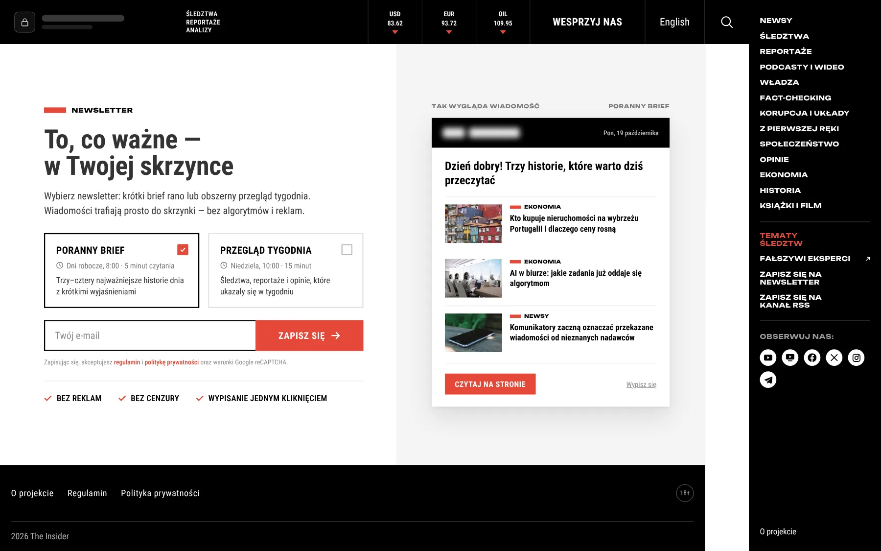This screenshot has height=551, width=881.
Task: Open politykę prywatności link under form
Action: pyautogui.click(x=171, y=362)
